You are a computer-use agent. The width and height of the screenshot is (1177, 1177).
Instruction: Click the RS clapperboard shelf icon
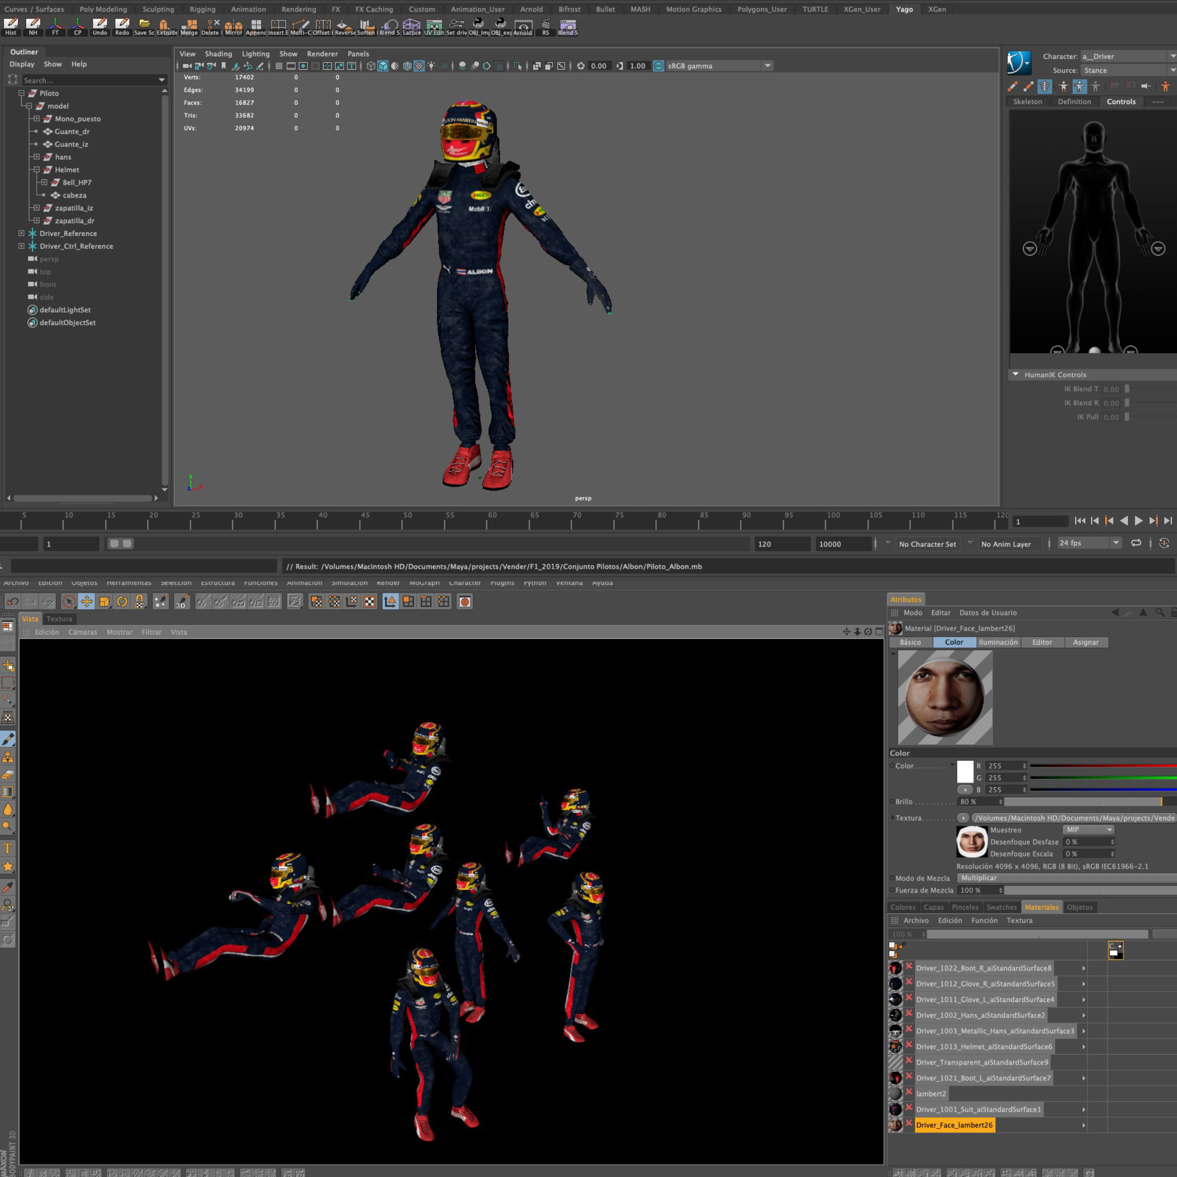pos(545,26)
